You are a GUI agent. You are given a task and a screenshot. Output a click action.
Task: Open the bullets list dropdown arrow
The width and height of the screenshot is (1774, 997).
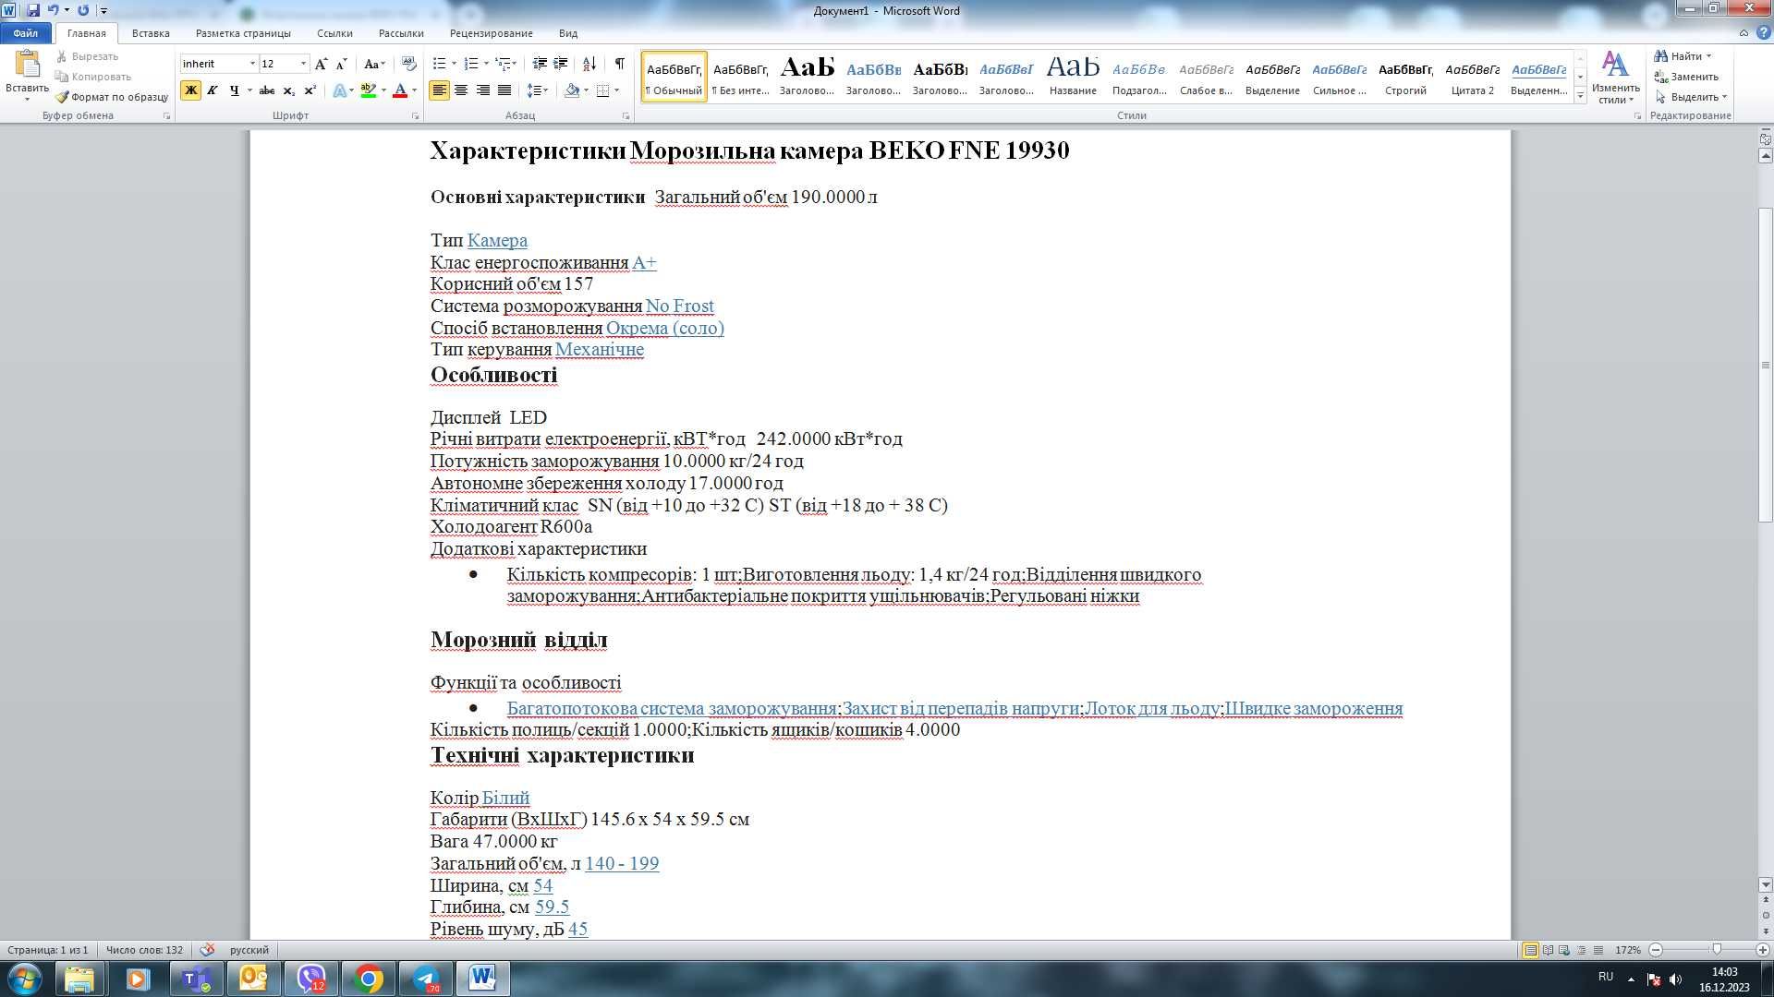[x=454, y=64]
